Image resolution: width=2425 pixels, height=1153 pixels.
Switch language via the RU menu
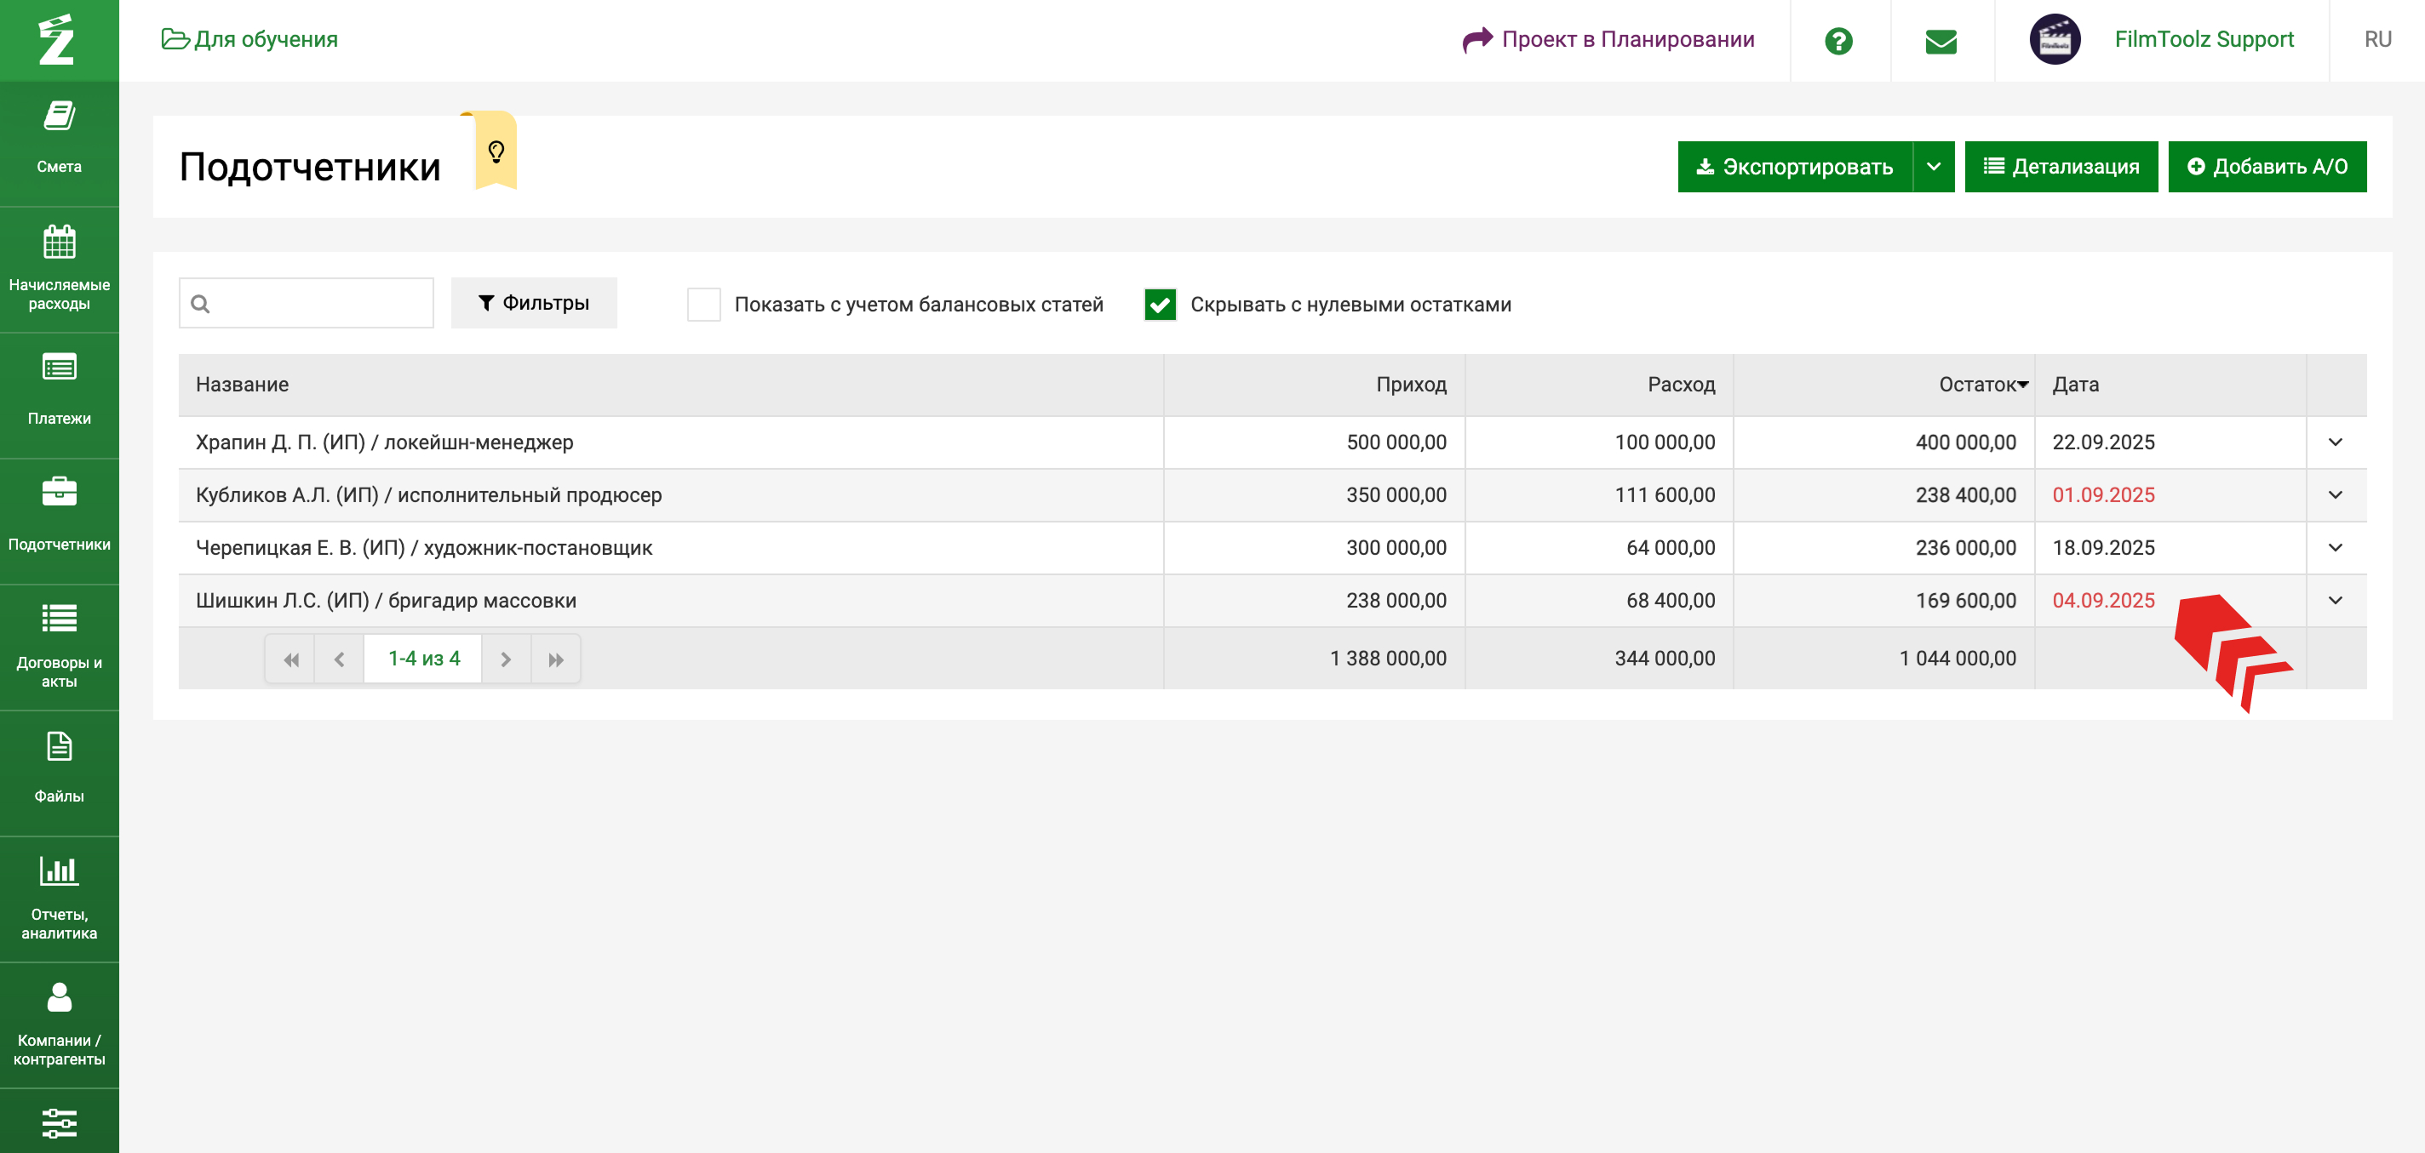click(2377, 39)
